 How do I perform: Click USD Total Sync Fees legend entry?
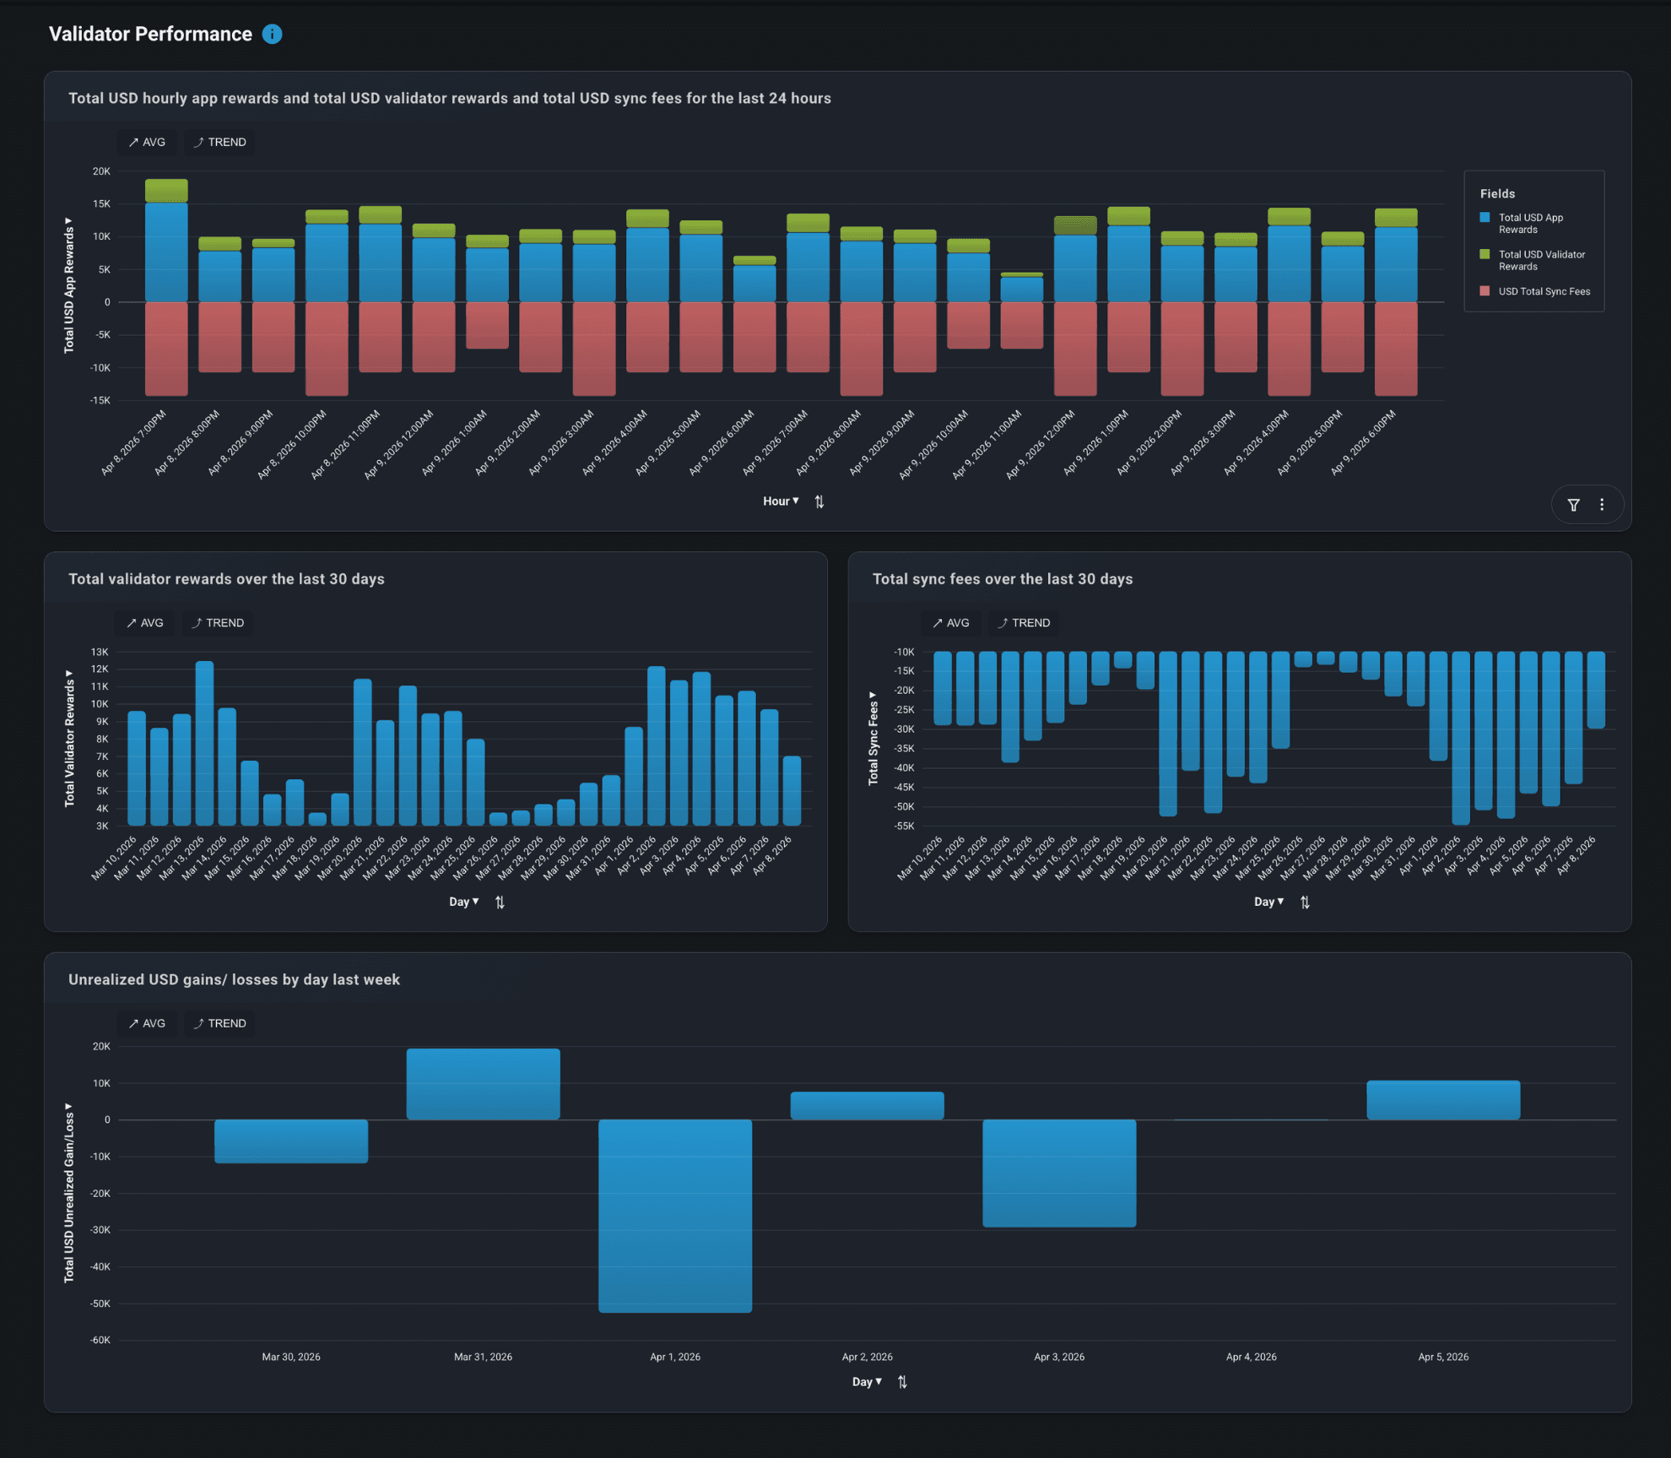coord(1544,291)
